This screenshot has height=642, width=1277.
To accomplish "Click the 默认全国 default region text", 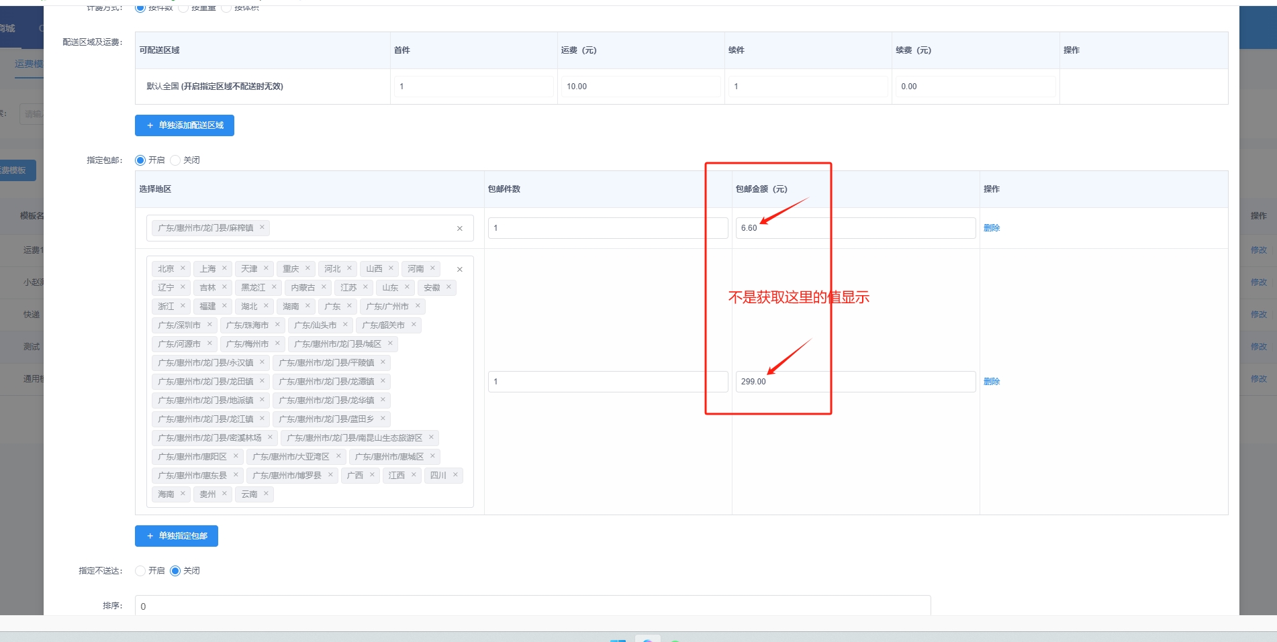I will coord(215,87).
